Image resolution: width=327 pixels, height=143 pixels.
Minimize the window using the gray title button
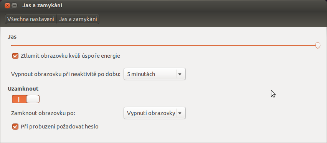click(14, 6)
